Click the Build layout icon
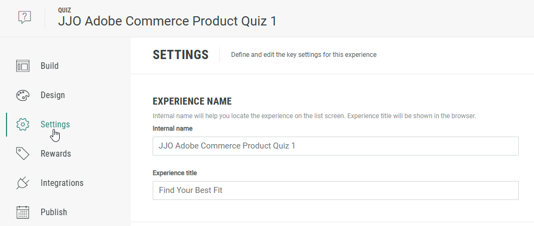This screenshot has width=534, height=226. click(22, 66)
